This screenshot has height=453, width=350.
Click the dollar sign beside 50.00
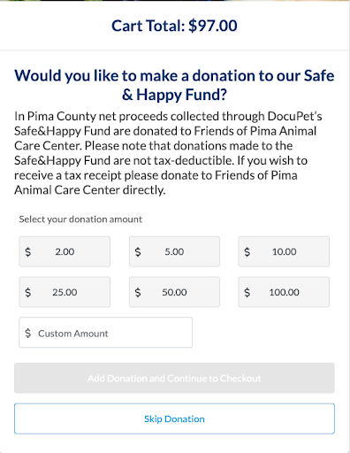point(138,292)
